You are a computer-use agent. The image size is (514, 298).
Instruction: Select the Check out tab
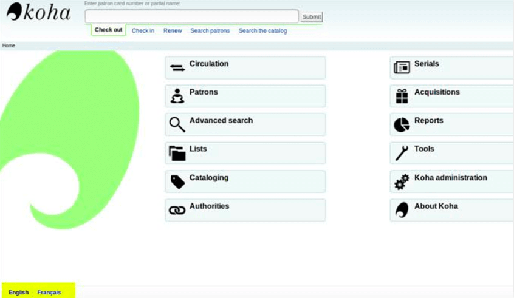pos(108,30)
